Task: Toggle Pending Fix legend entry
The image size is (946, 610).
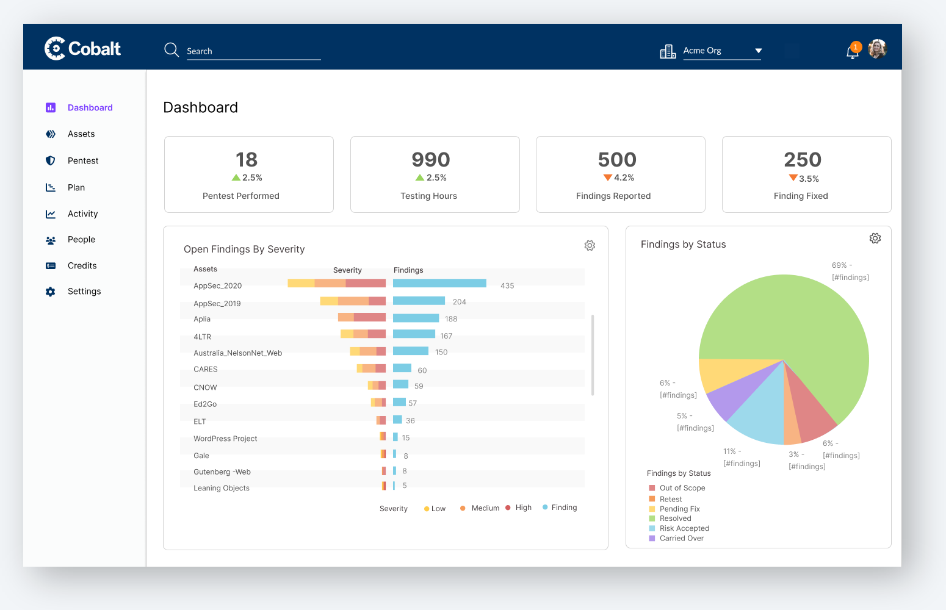Action: coord(674,509)
